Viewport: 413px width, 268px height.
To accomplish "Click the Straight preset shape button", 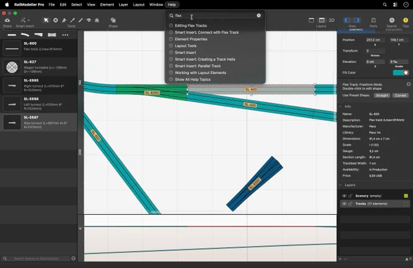I will point(382,95).
